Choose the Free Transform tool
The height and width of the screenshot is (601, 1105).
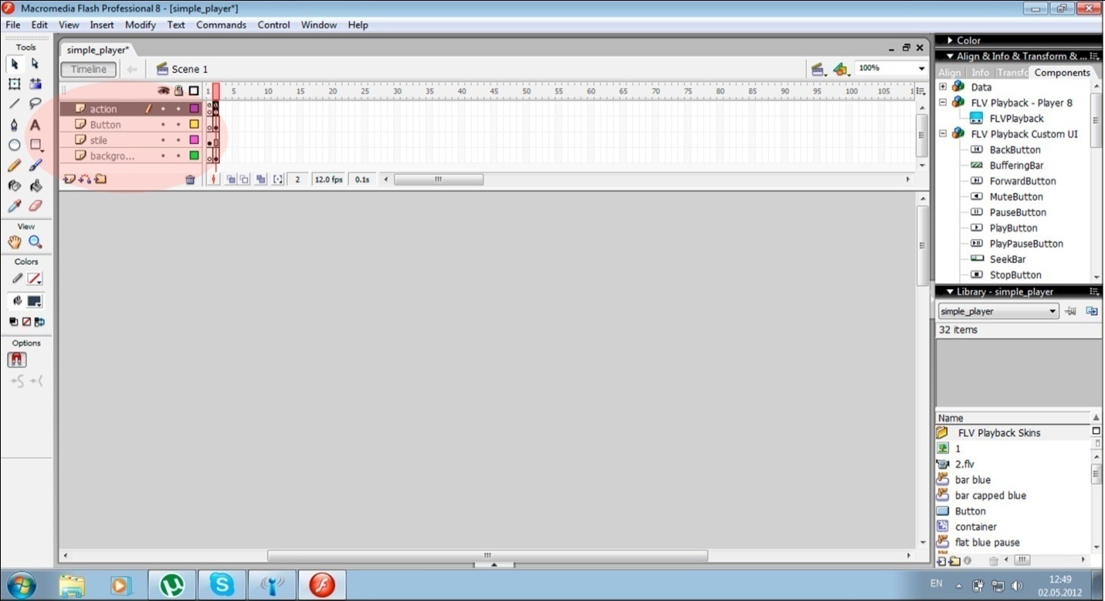click(15, 84)
